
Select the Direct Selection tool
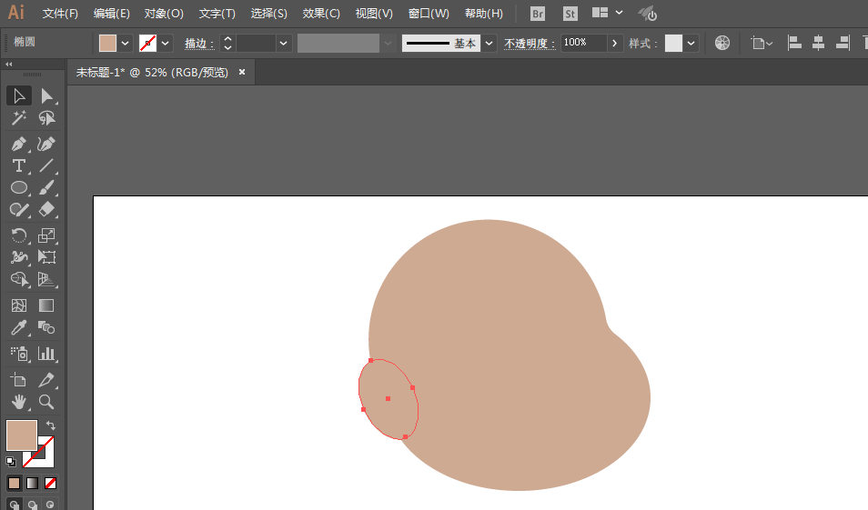pos(46,96)
